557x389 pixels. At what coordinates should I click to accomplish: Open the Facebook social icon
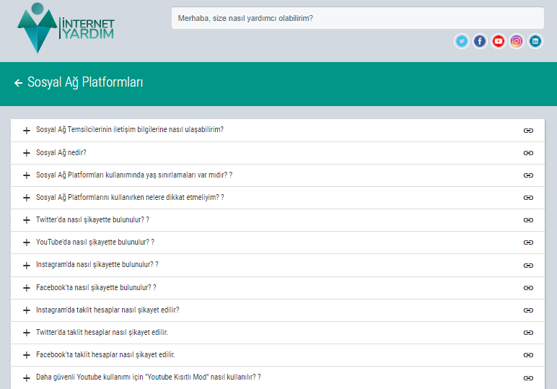(480, 42)
